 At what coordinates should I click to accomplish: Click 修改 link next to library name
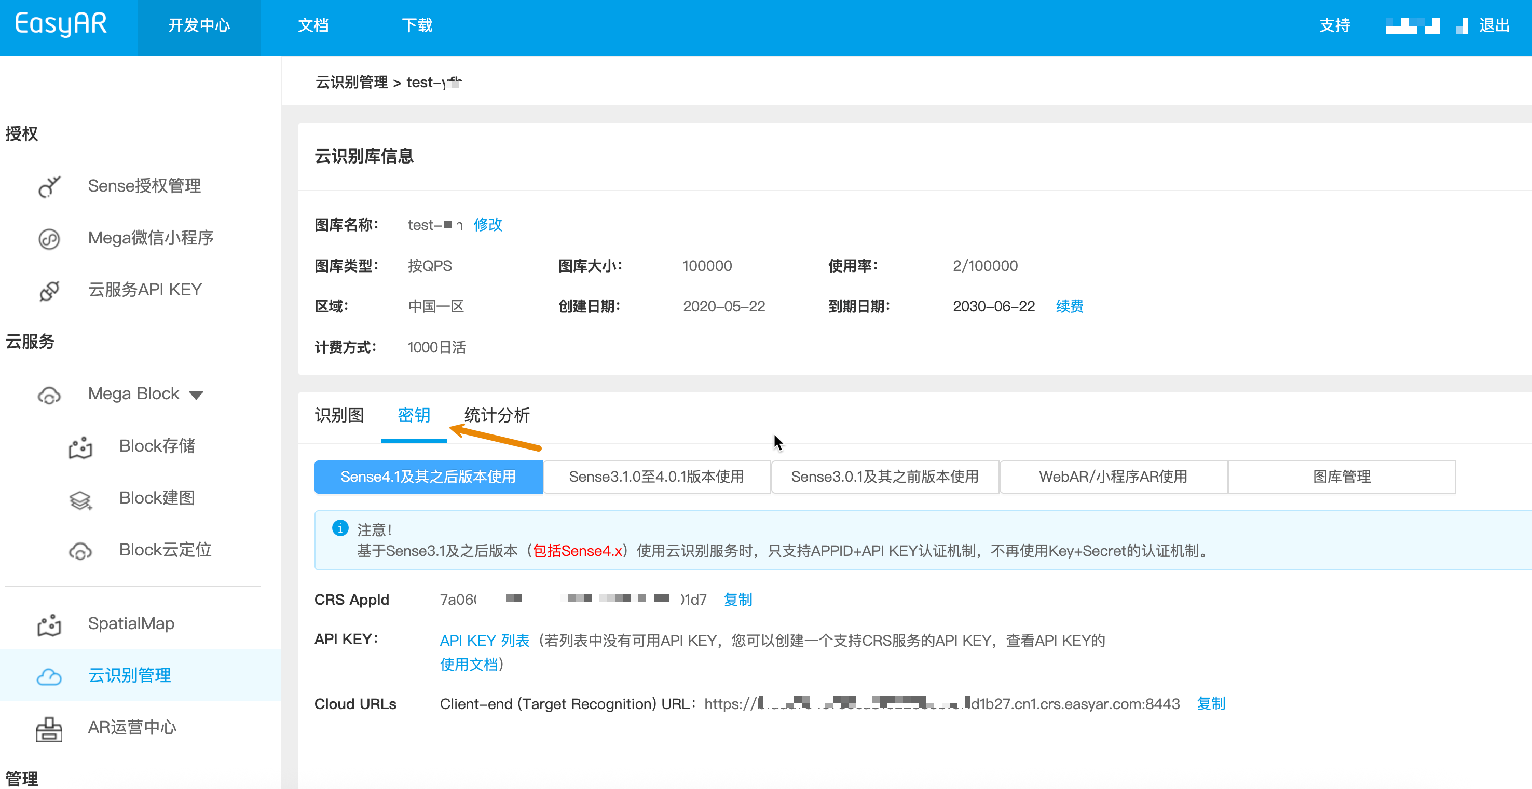[x=488, y=225]
